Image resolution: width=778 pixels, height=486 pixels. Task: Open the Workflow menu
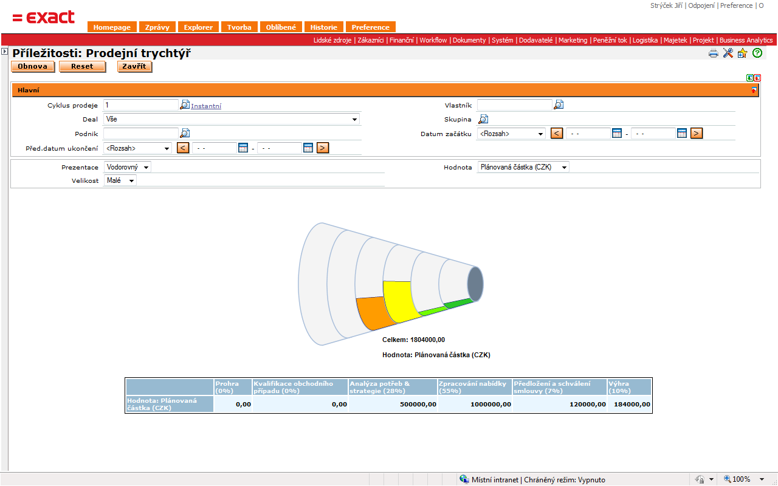pos(433,40)
